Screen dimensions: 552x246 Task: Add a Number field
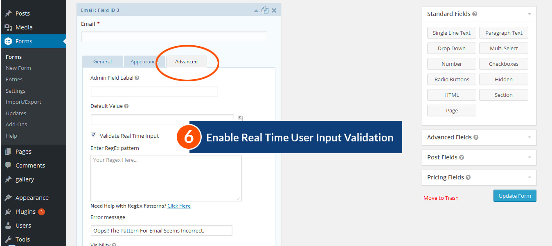click(452, 64)
